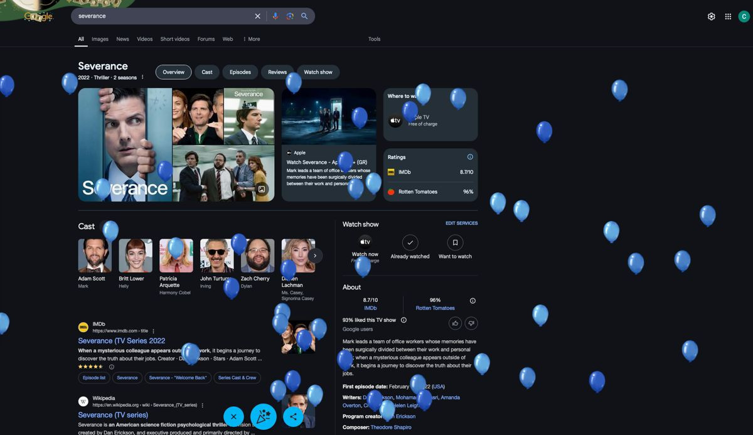The image size is (753, 435).
Task: Click the IMDb favicon in the first result
Action: coord(83,327)
